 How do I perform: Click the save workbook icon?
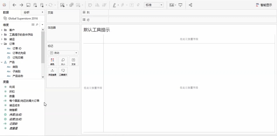[x=28, y=5]
